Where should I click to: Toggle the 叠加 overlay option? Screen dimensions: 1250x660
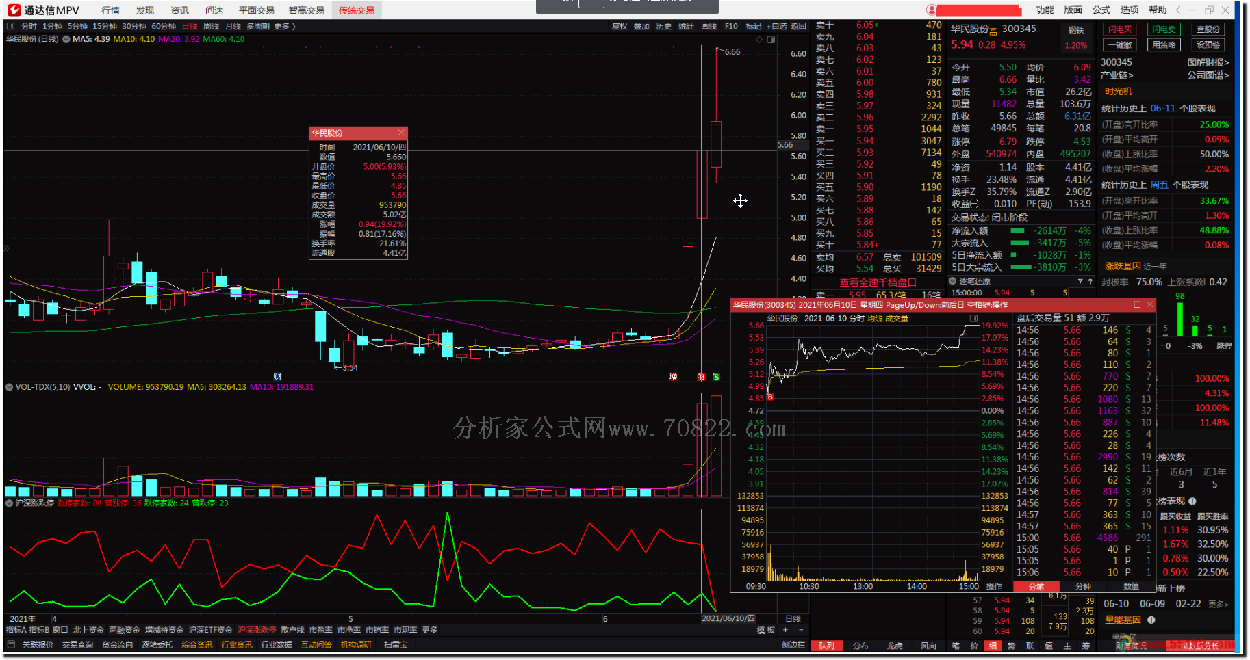641,26
